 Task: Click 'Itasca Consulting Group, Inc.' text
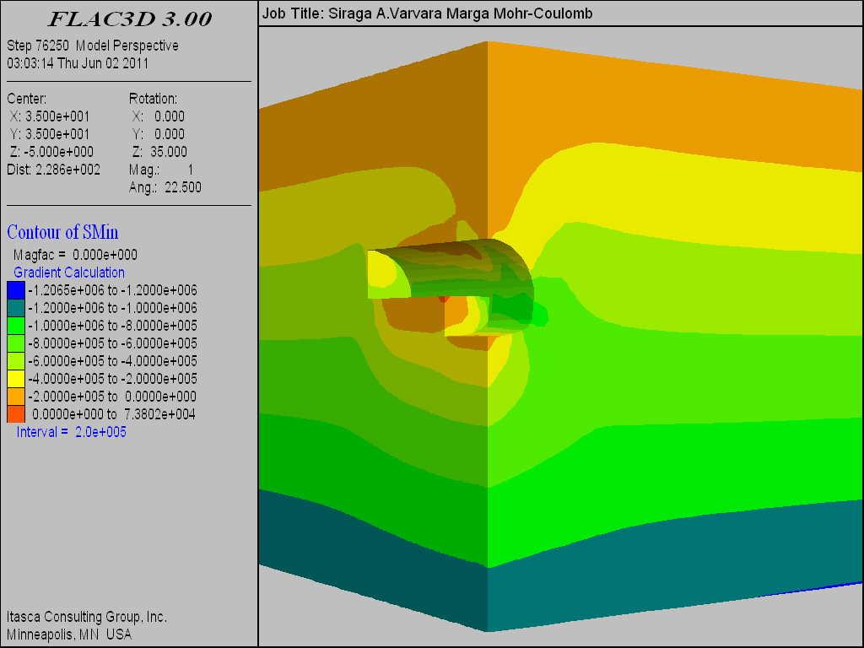[x=87, y=617]
